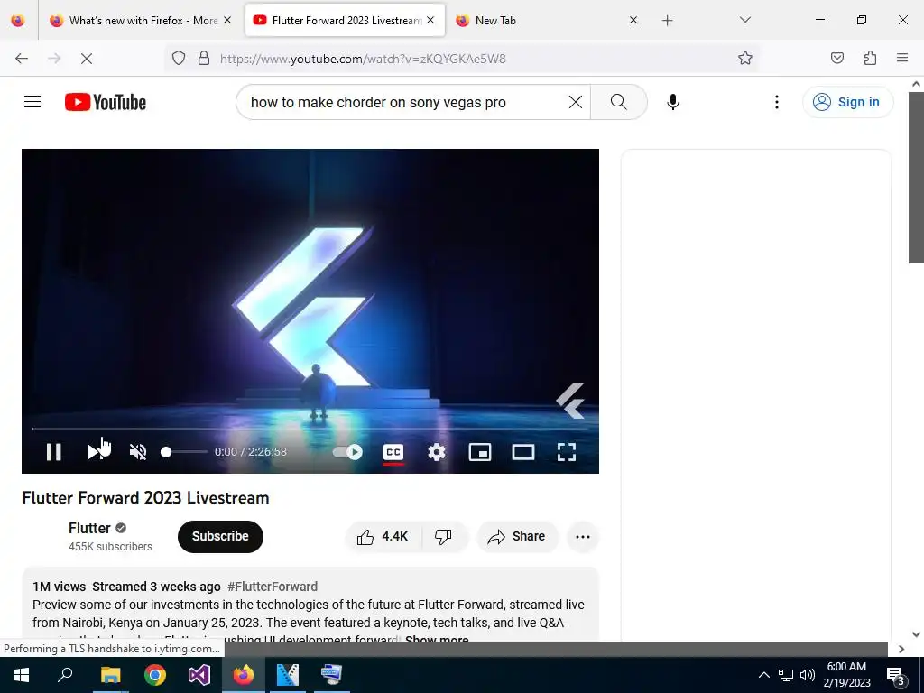
Task: Open Visual Studio from taskbar
Action: click(199, 675)
